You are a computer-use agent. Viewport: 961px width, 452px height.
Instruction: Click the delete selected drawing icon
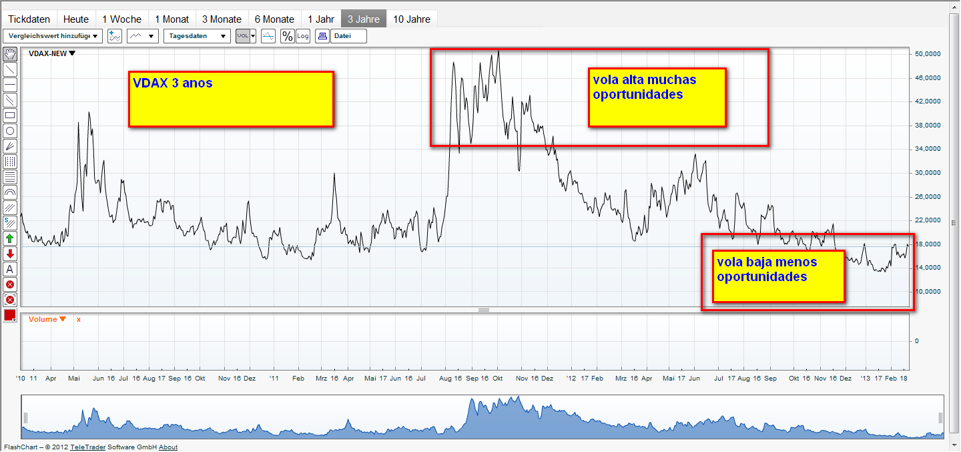10,284
